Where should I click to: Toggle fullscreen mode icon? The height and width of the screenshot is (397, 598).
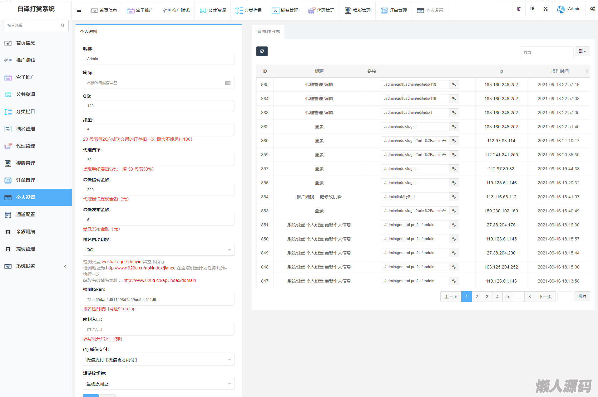[x=546, y=9]
